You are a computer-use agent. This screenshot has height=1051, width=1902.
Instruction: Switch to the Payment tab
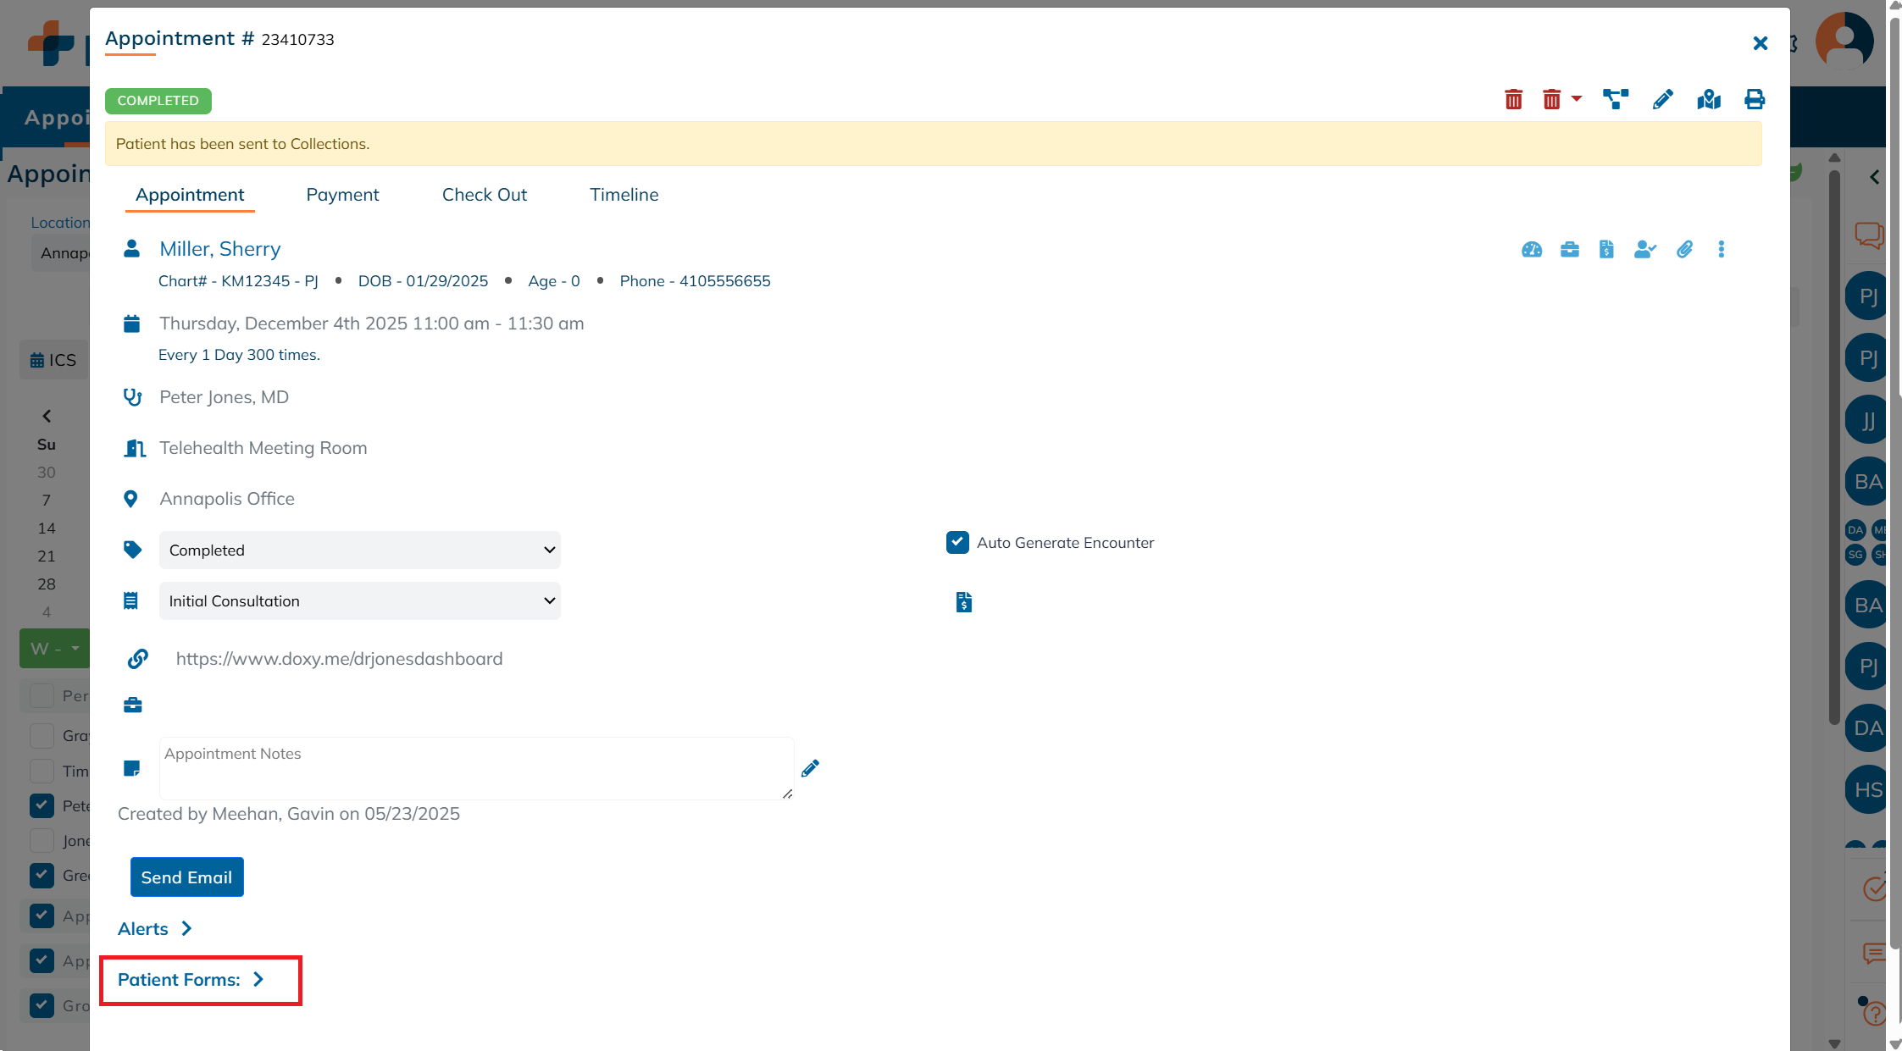pyautogui.click(x=342, y=194)
